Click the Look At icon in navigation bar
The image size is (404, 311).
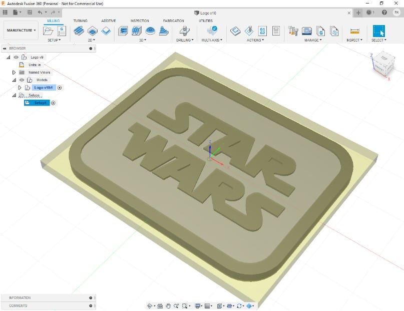160,306
